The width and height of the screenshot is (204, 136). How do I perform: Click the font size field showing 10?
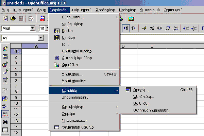point(42,28)
